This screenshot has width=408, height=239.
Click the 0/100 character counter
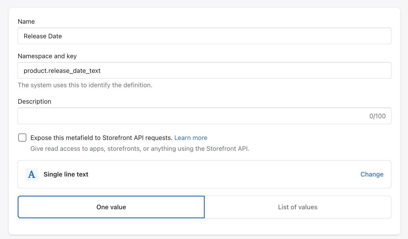377,116
